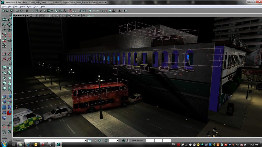Open the grid size dropdown showing 2
The width and height of the screenshot is (262, 147).
117,141
